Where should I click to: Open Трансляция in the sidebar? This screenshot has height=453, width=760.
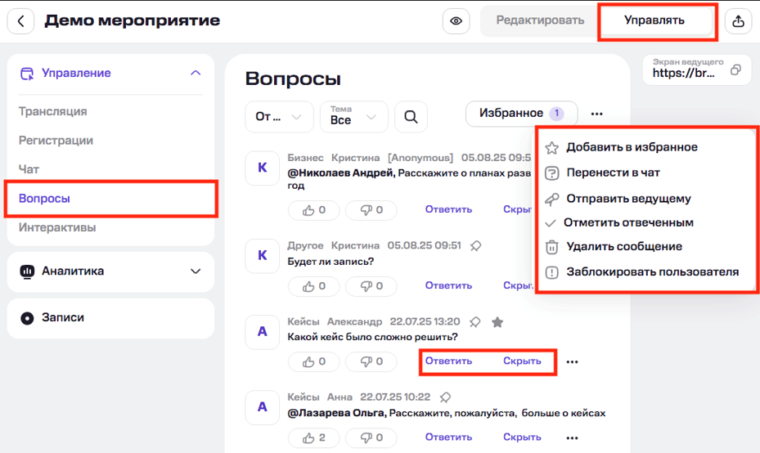[x=53, y=111]
